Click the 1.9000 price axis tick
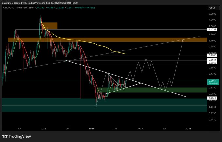Image resolution: width=222 pixels, height=142 pixels. click(x=212, y=20)
